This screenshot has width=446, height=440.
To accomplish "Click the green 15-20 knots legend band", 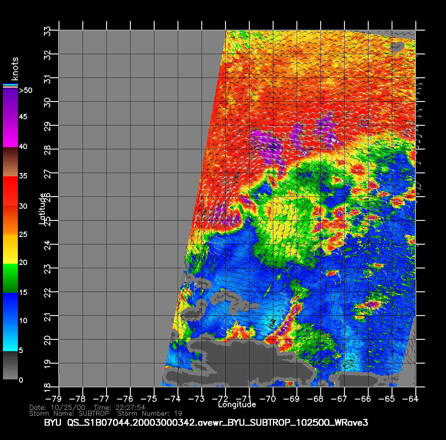I will click(x=10, y=278).
